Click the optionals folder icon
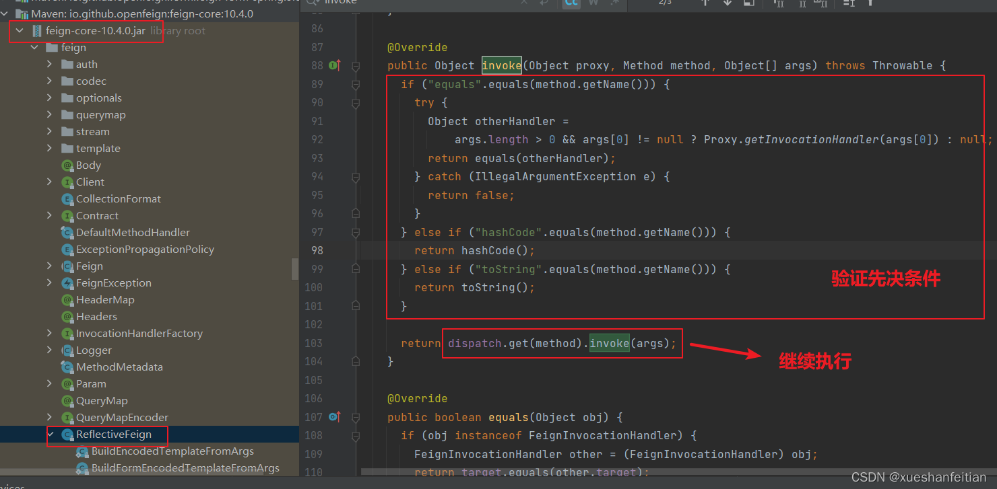This screenshot has width=997, height=489. pyautogui.click(x=67, y=98)
